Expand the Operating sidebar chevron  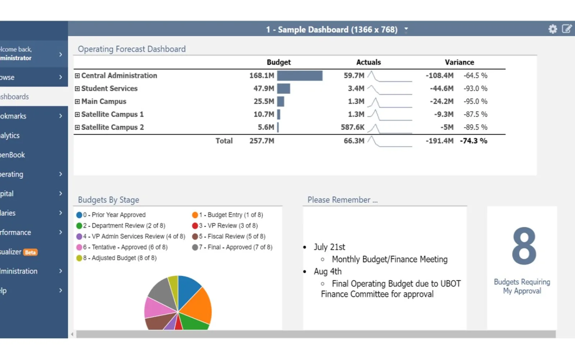(x=61, y=174)
